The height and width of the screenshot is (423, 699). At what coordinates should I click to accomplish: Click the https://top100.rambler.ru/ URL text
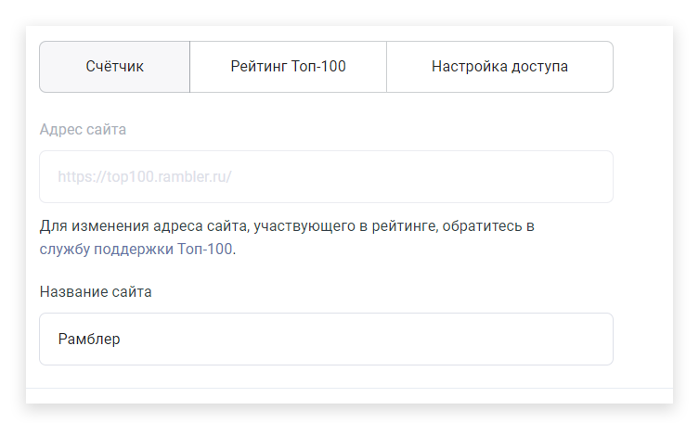pyautogui.click(x=145, y=177)
